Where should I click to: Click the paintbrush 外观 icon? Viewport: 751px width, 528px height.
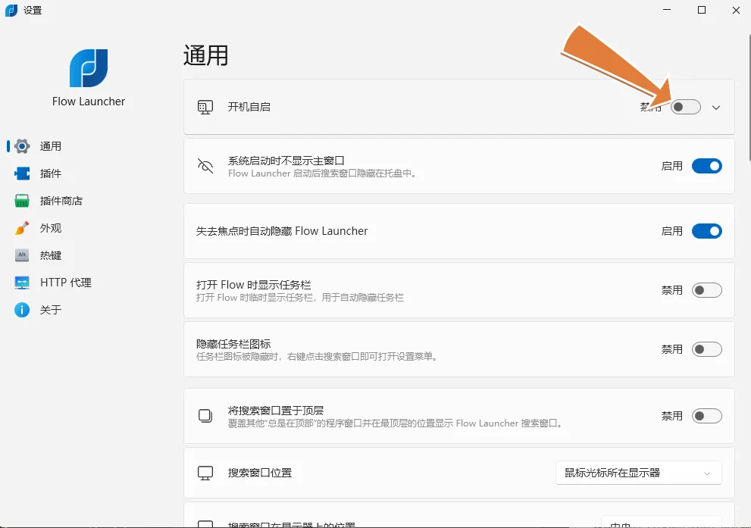coord(22,228)
